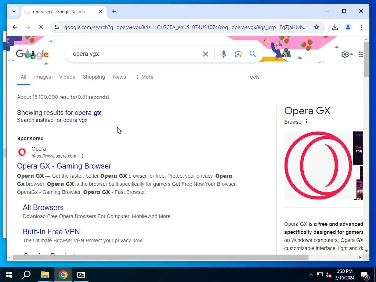Click the Google doodle logo
The height and width of the screenshot is (282, 376).
tap(32, 54)
